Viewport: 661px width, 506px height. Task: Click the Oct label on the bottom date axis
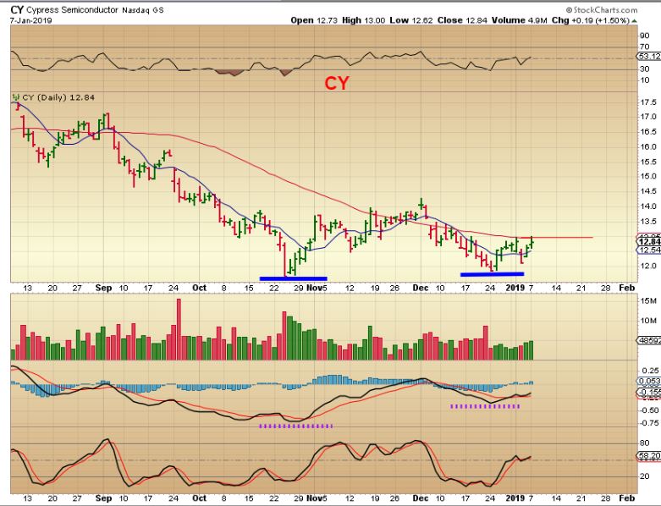[199, 498]
